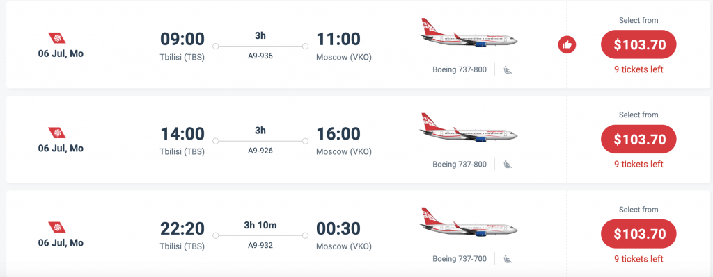Click 09:00 Tbilisi departure time
The height and width of the screenshot is (277, 713).
tap(182, 39)
